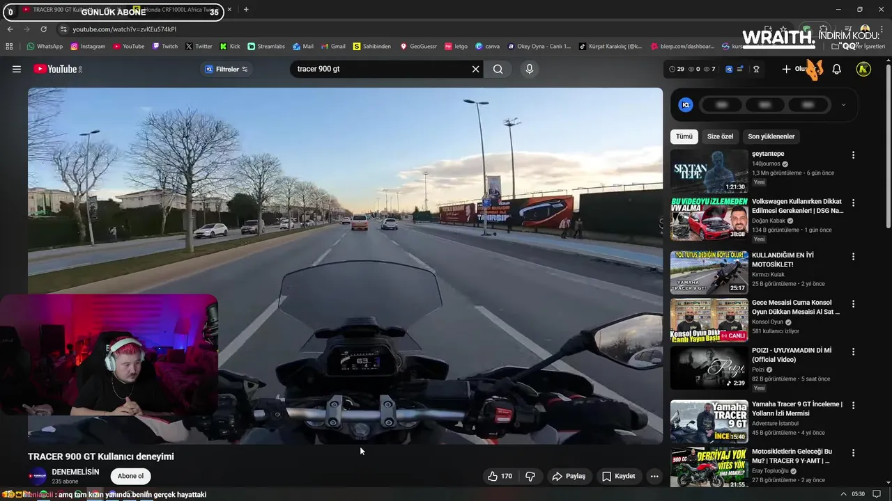The height and width of the screenshot is (501, 892).
Task: Open the apps grid in bookmarks bar
Action: pos(9,47)
